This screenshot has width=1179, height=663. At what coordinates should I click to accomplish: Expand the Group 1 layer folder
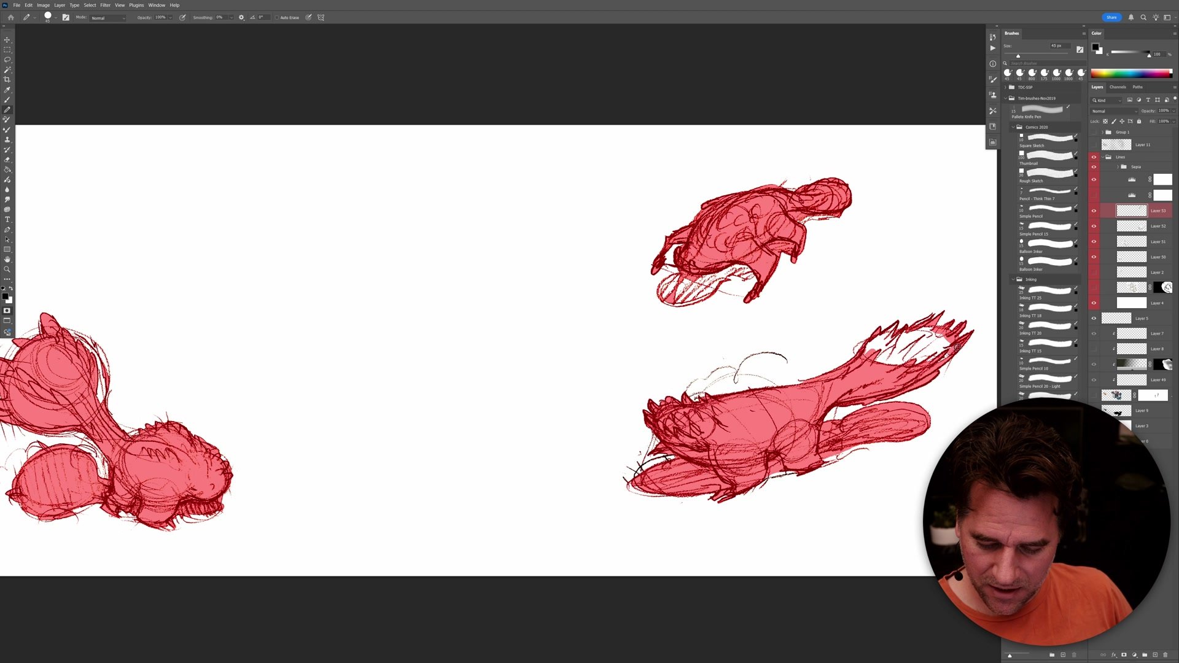pos(1102,132)
